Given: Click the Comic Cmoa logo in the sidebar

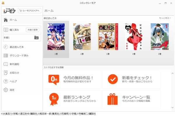Looking at the screenshot, I should [9, 11].
